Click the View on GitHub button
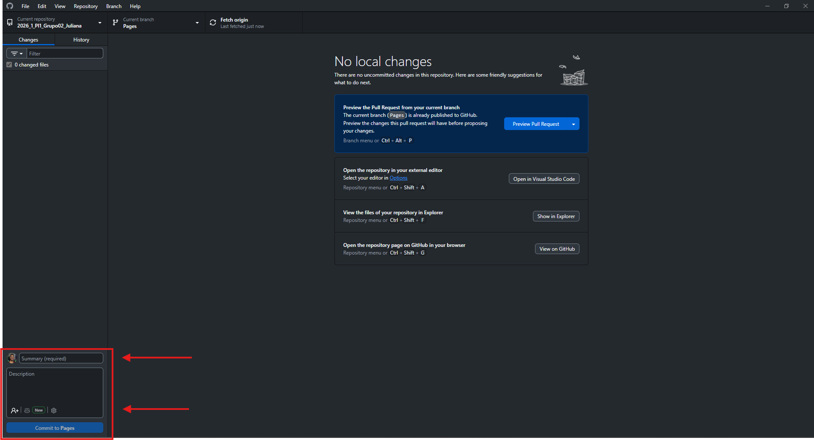This screenshot has width=814, height=440. (557, 249)
